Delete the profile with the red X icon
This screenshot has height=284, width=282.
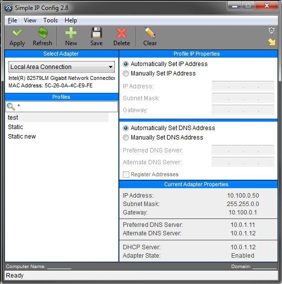(x=121, y=33)
